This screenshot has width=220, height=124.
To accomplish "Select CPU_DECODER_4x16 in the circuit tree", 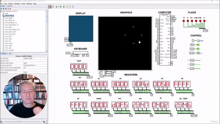I will pyautogui.click(x=12, y=30).
